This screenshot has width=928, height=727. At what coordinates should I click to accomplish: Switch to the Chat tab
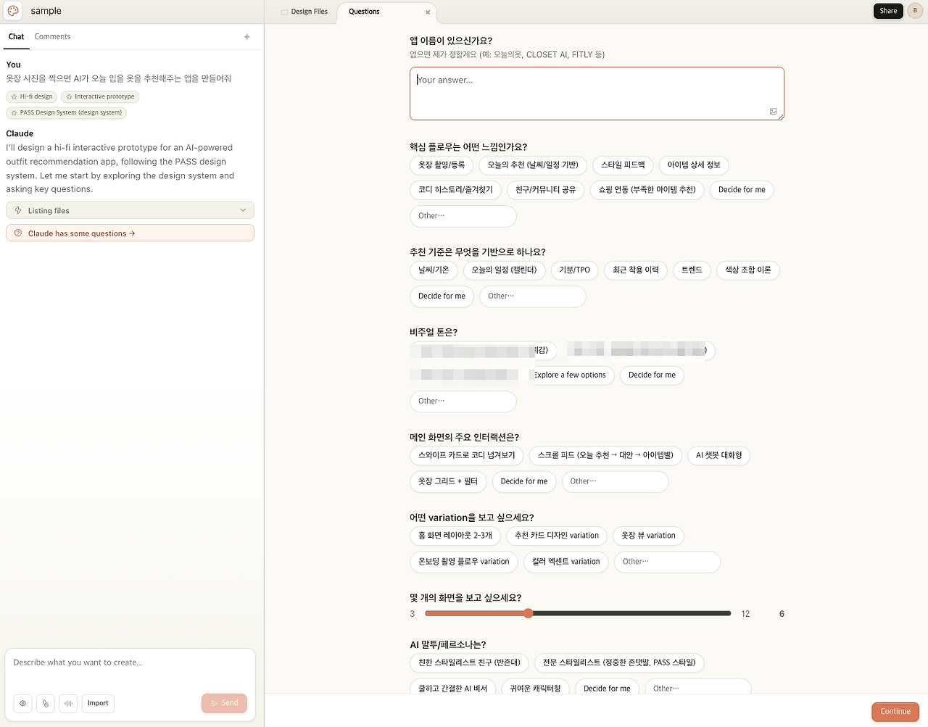point(16,36)
